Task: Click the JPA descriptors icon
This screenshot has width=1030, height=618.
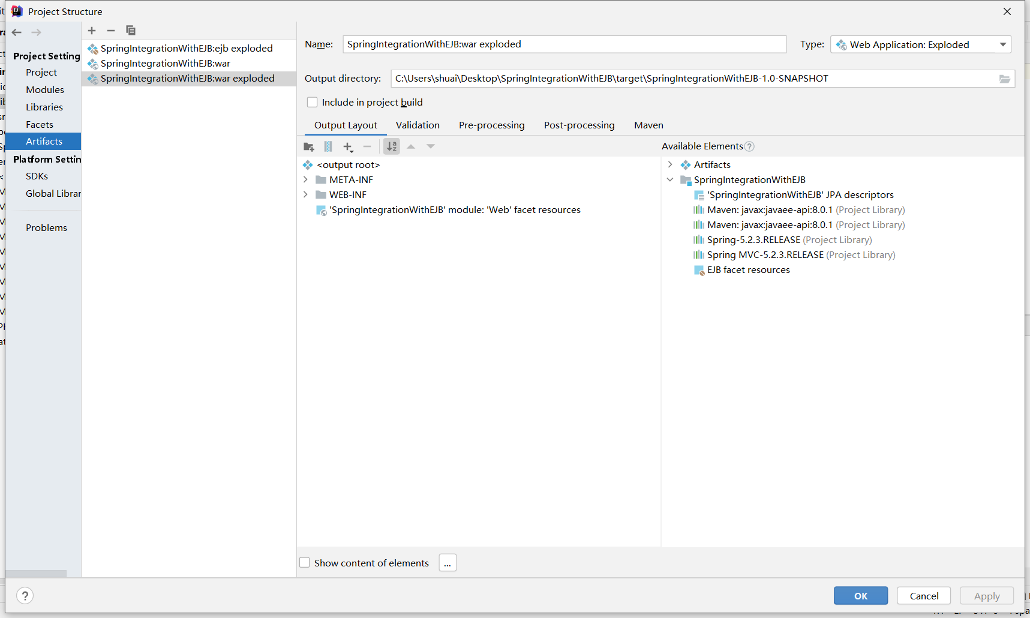Action: (x=699, y=195)
